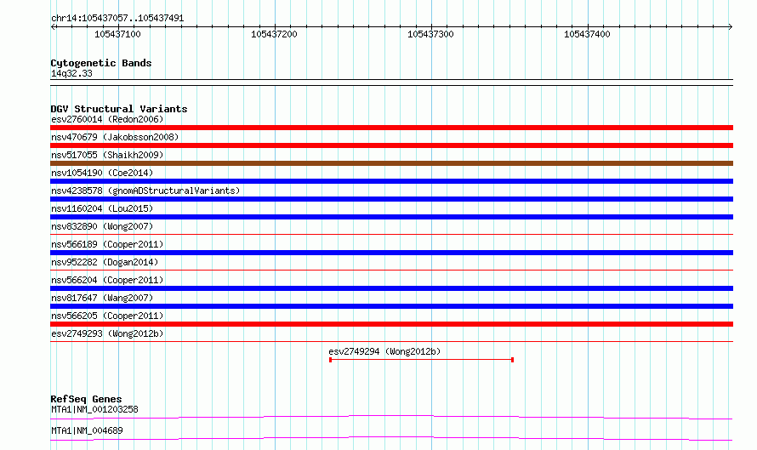Click ruler position 105437200
Screen dimensions: 757x450
point(274,34)
